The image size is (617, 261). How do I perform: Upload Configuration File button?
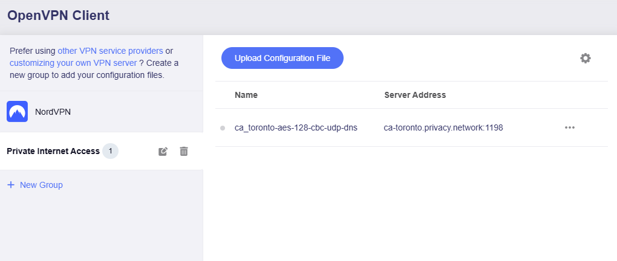[282, 58]
